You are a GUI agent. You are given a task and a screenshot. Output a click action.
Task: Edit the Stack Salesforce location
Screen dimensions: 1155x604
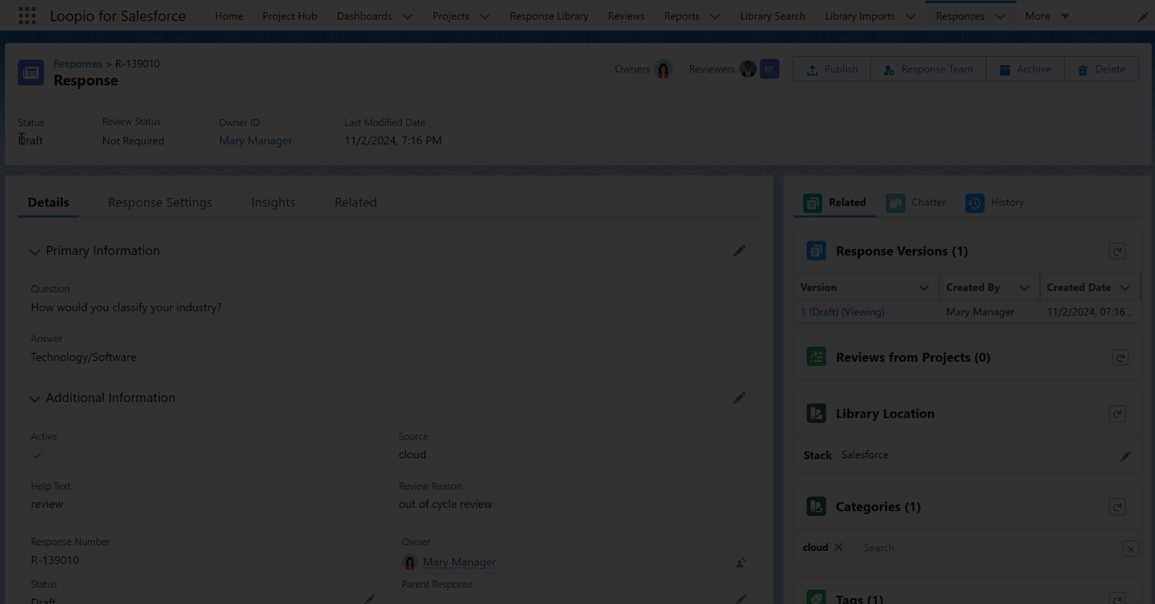pyautogui.click(x=1125, y=456)
